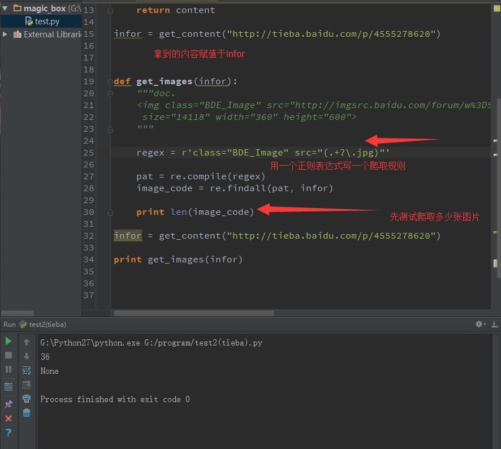This screenshot has width=501, height=449.
Task: Print the console output
Action: coord(27,399)
